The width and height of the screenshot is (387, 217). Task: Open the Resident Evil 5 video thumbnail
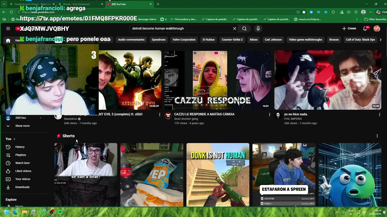(130, 80)
